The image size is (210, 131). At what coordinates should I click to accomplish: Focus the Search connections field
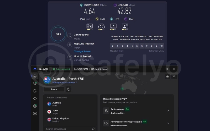click(x=70, y=129)
